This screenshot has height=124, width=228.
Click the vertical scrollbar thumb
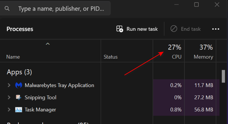click(x=223, y=76)
